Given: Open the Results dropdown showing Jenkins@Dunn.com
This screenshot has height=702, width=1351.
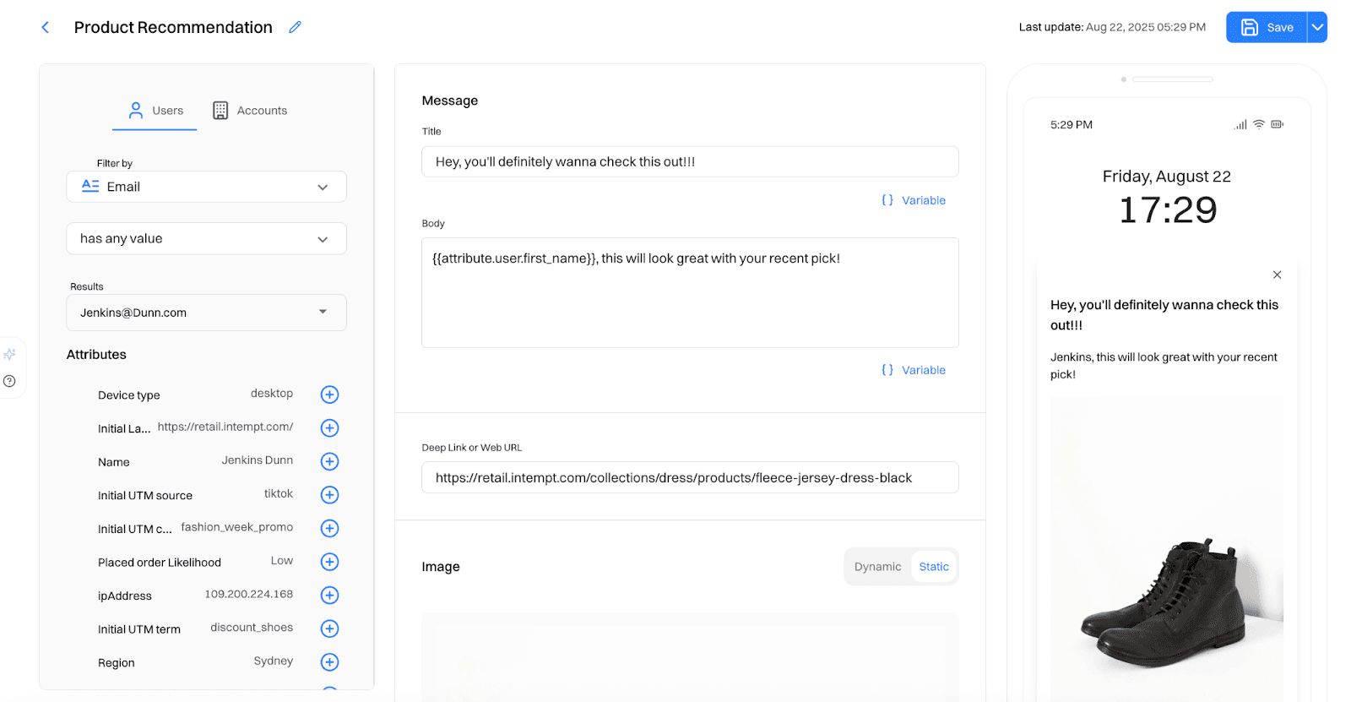Looking at the screenshot, I should [x=206, y=313].
